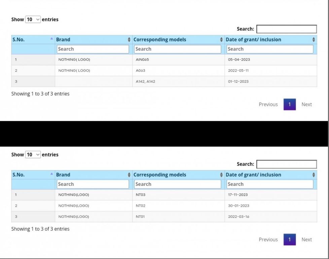Click the date 2022-05-11
329x259 pixels.
[239, 71]
